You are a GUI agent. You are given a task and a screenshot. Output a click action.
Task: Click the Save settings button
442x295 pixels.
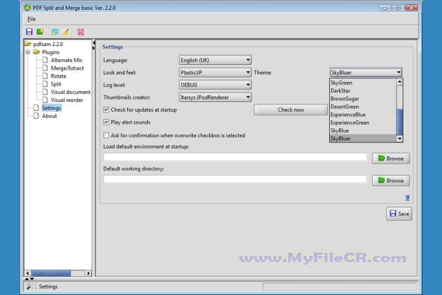(x=399, y=214)
